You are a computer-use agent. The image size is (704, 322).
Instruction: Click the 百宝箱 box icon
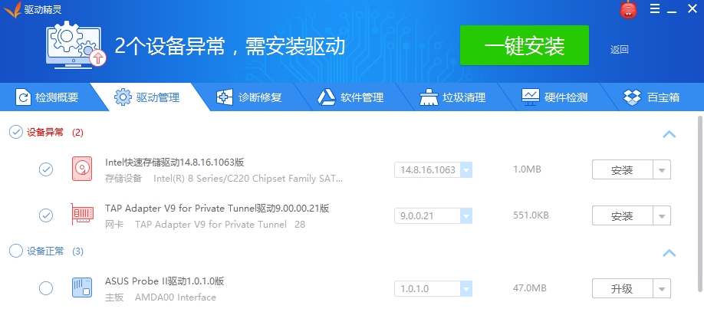click(x=633, y=97)
